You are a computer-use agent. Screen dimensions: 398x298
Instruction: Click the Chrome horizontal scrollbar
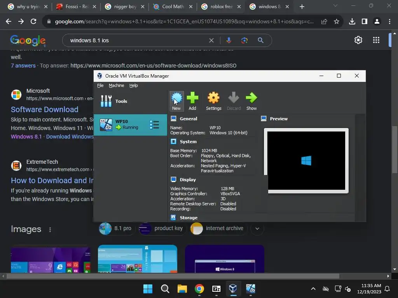(173, 276)
